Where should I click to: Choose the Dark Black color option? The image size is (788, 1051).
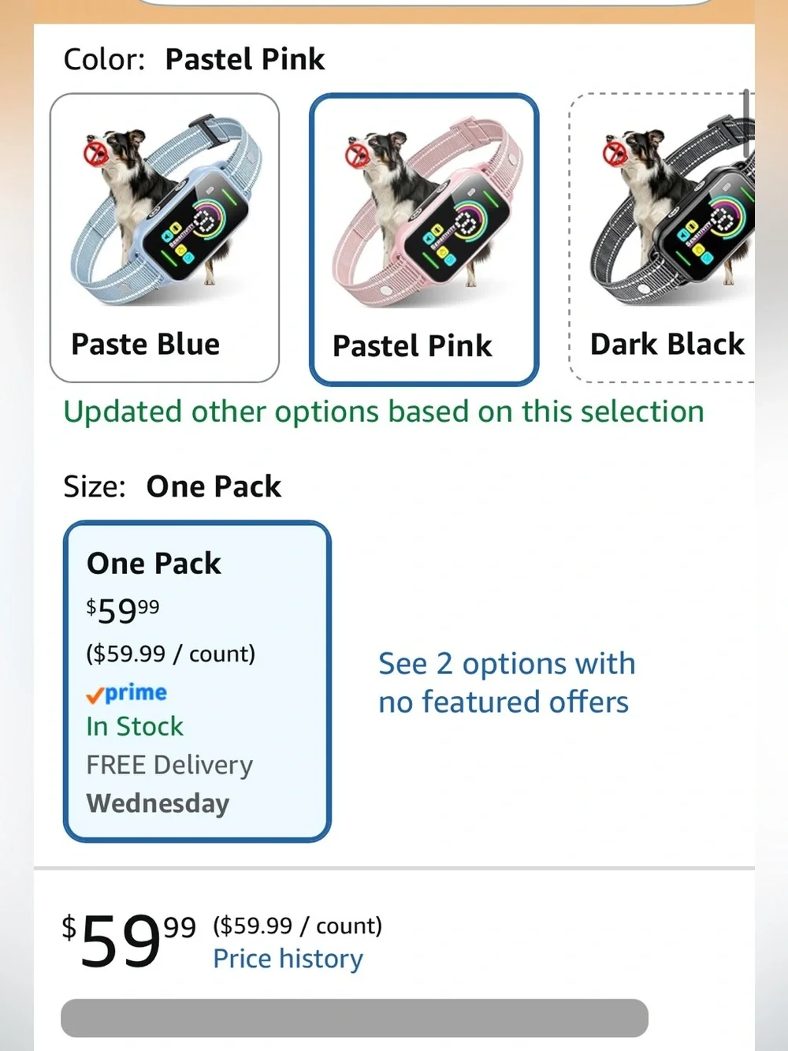[x=662, y=238]
